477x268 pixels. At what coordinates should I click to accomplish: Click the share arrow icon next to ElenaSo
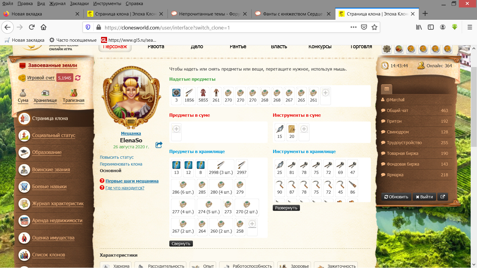pyautogui.click(x=159, y=145)
